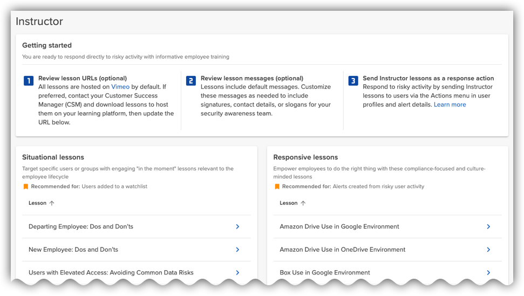The width and height of the screenshot is (524, 296).
Task: Click the Responsive lessons orange bookmark icon
Action: (277, 187)
